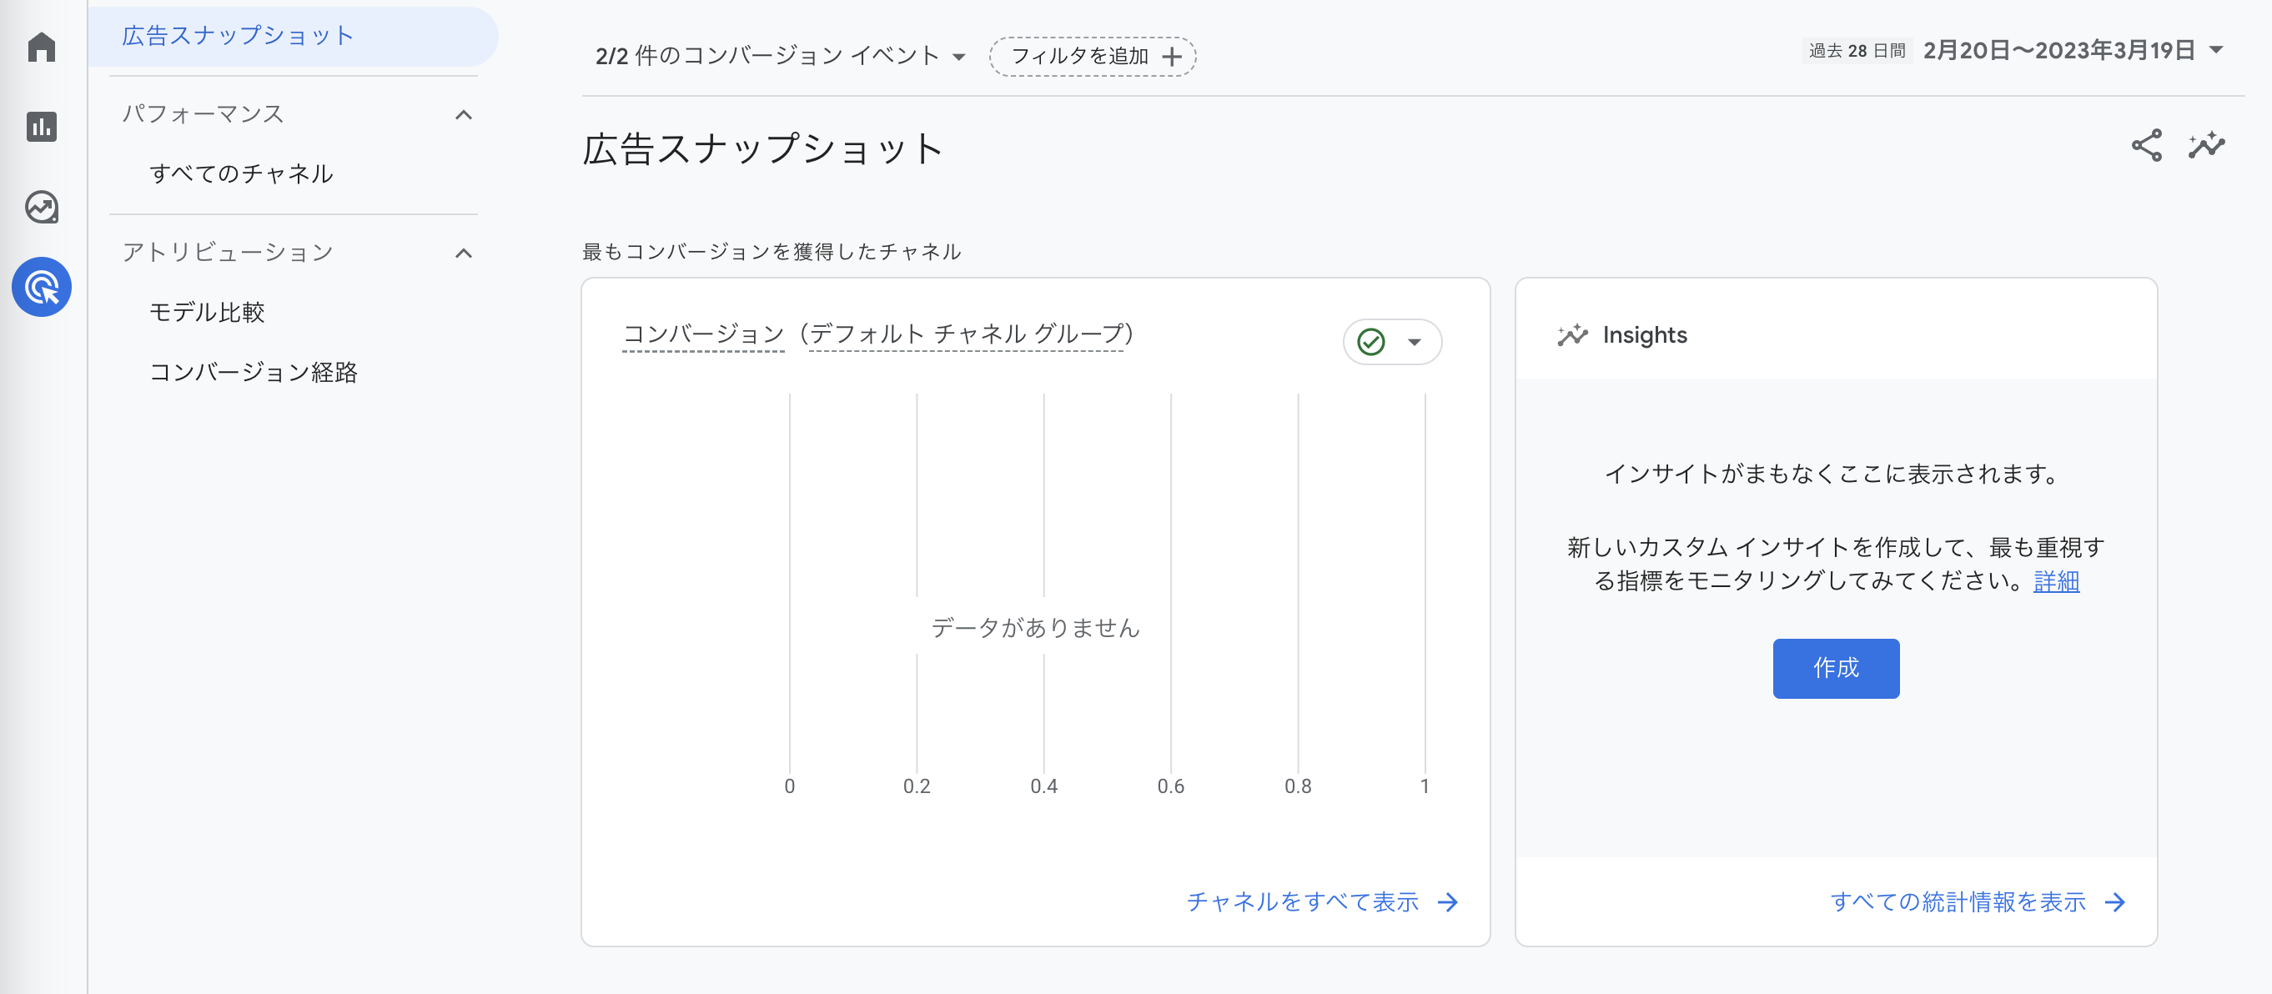Click the arrow next to チャネルをすべて表示
2272x994 pixels.
1447,902
